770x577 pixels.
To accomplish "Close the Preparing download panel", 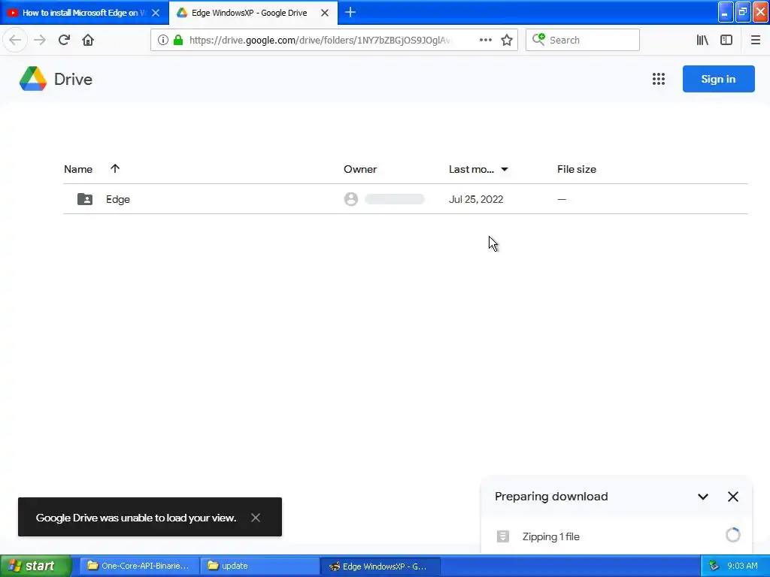I will pos(732,497).
